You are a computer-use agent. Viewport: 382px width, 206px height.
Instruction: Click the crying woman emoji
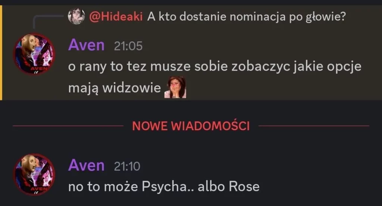click(x=175, y=87)
